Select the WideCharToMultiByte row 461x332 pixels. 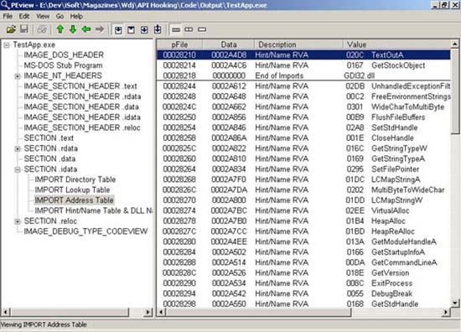coord(303,106)
